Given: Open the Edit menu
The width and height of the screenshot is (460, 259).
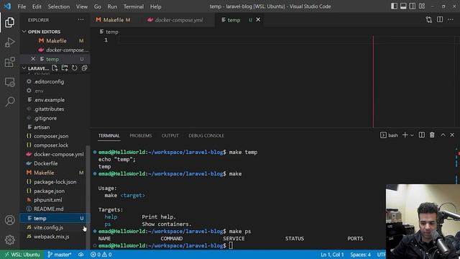Looking at the screenshot, I should click(37, 6).
